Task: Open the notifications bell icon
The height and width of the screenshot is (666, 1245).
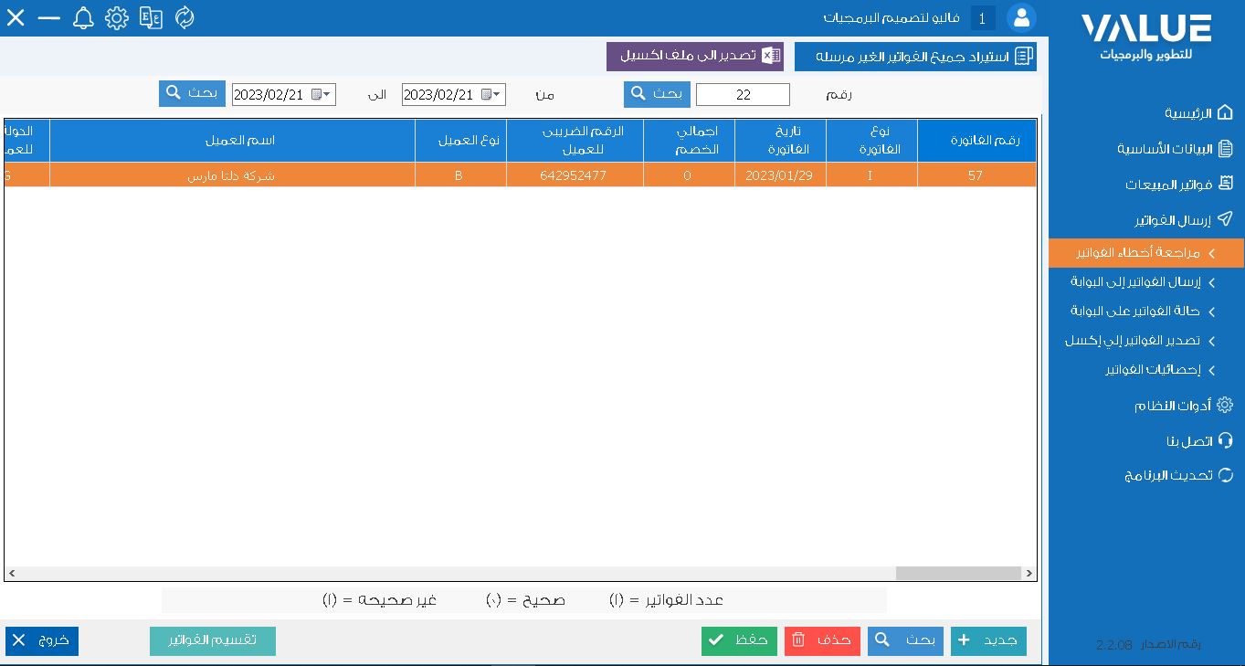Action: point(83,17)
